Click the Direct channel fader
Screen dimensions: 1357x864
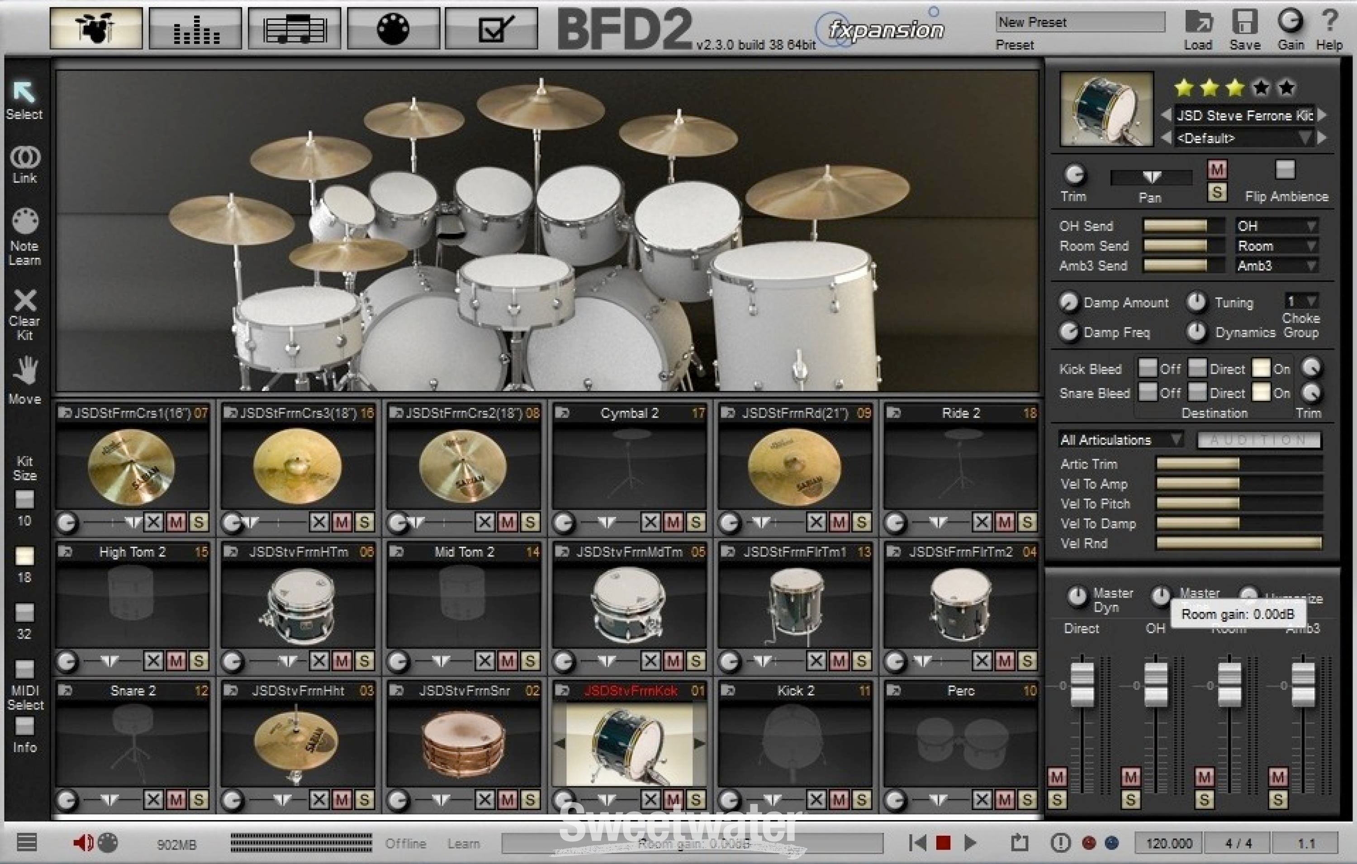[1082, 684]
